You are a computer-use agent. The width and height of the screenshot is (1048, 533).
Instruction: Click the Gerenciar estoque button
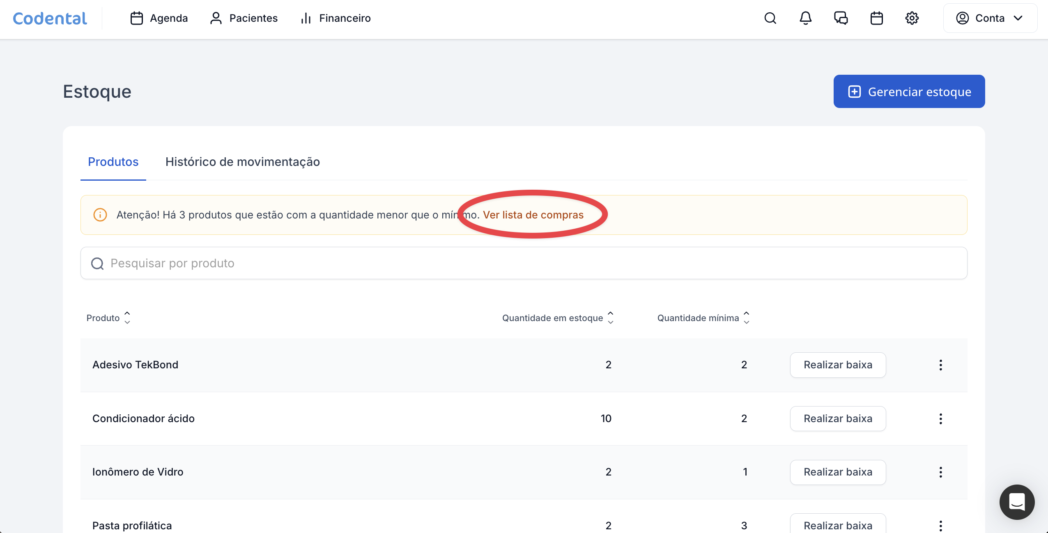[x=909, y=92]
